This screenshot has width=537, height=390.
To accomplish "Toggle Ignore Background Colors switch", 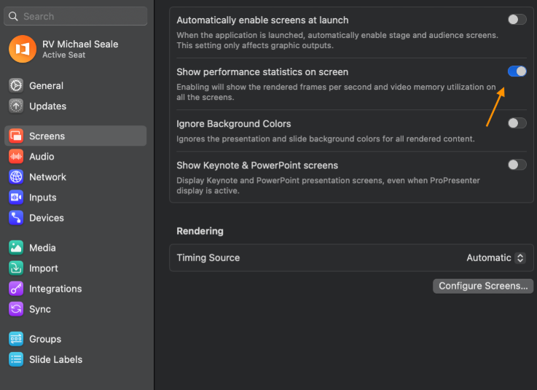I will point(517,123).
